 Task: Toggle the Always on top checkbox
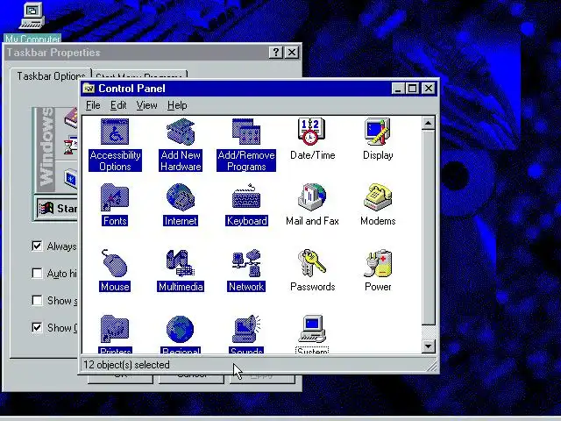(37, 246)
